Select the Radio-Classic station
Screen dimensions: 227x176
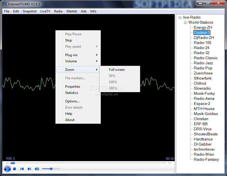pyautogui.click(x=206, y=58)
